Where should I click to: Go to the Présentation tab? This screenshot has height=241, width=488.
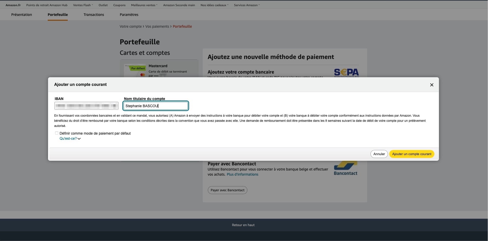click(22, 15)
